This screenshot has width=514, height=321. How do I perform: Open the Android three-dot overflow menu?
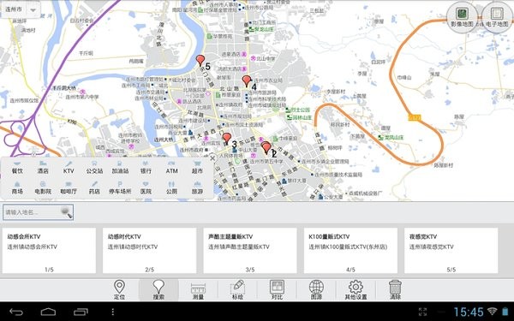pyautogui.click(x=113, y=312)
